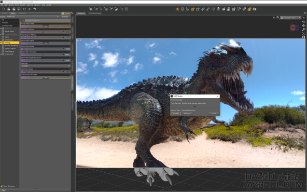Select Spectral Rendering in settings list

click(x=11, y=46)
